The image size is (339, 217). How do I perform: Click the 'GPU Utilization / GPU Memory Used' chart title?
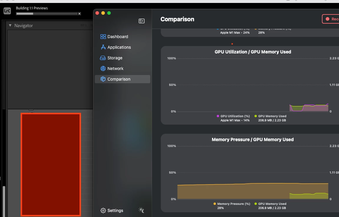[x=253, y=52]
